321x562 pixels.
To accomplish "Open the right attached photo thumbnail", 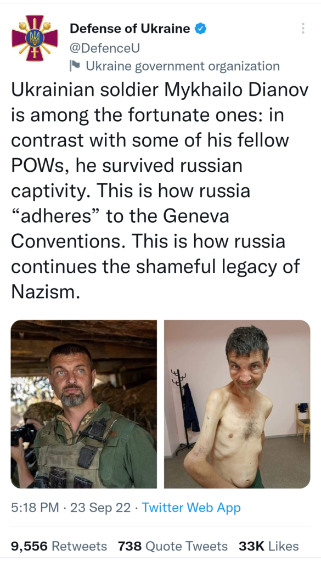I will [237, 404].
